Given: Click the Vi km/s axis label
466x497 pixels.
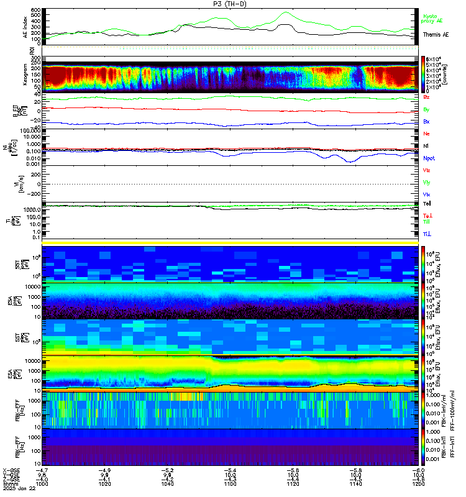Looking at the screenshot, I should (x=19, y=184).
